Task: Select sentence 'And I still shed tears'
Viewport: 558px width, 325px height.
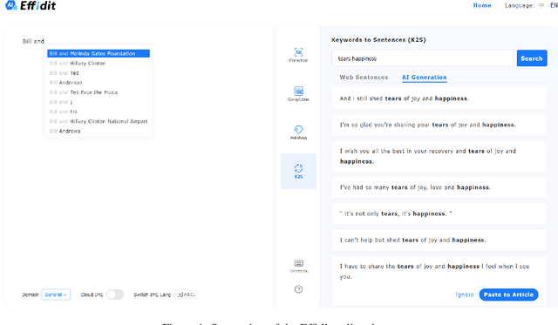Action: 439,98
